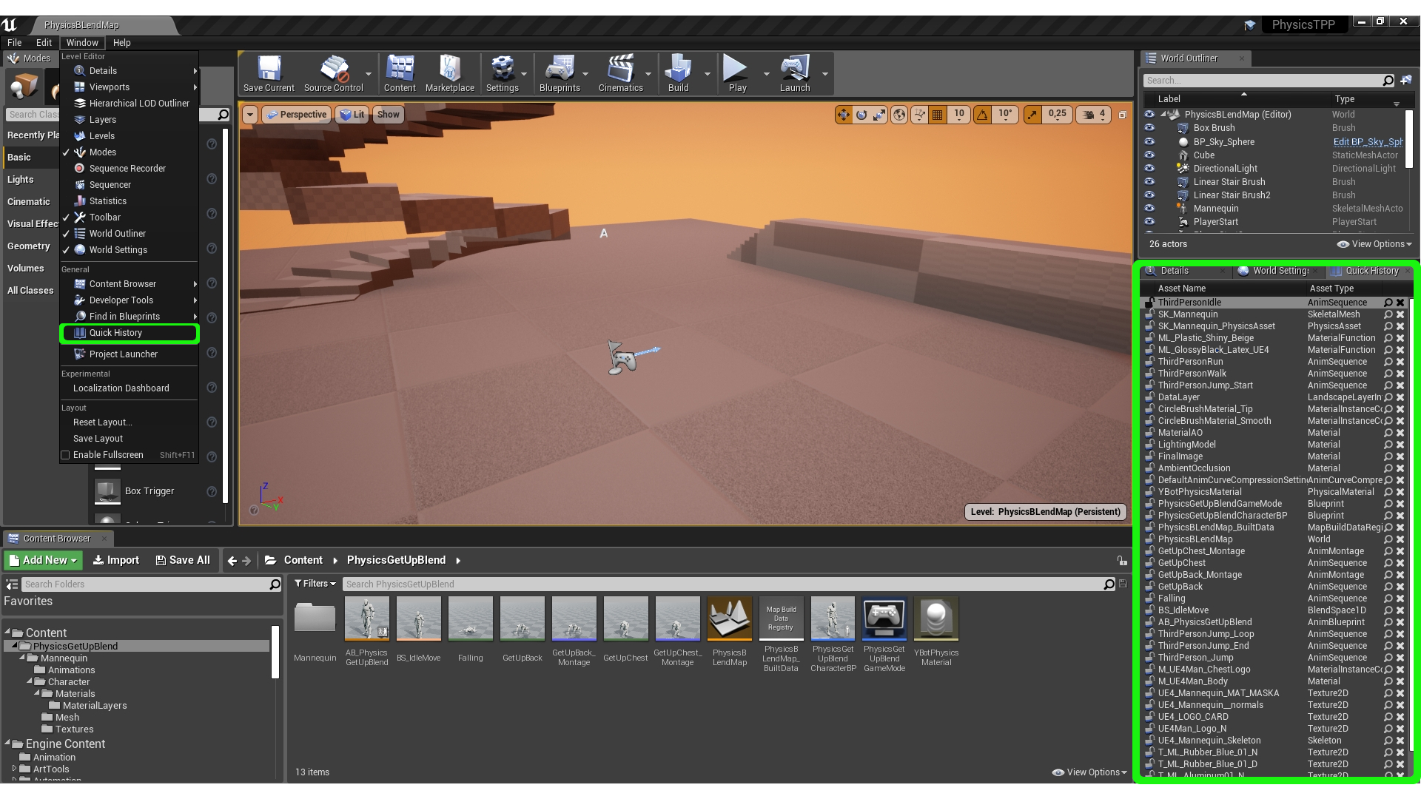Screen dimensions: 1421x799
Task: Browse to SK_Mannequin asset via magnifier
Action: point(1388,314)
